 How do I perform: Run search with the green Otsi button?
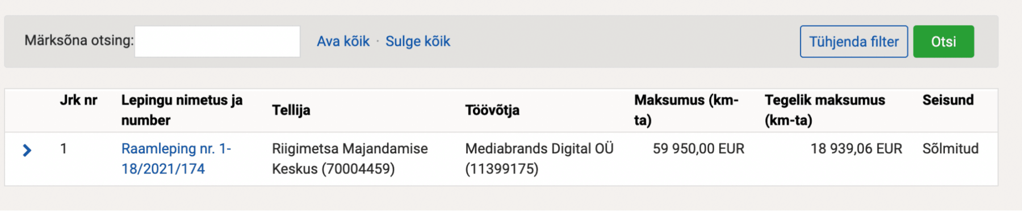944,41
